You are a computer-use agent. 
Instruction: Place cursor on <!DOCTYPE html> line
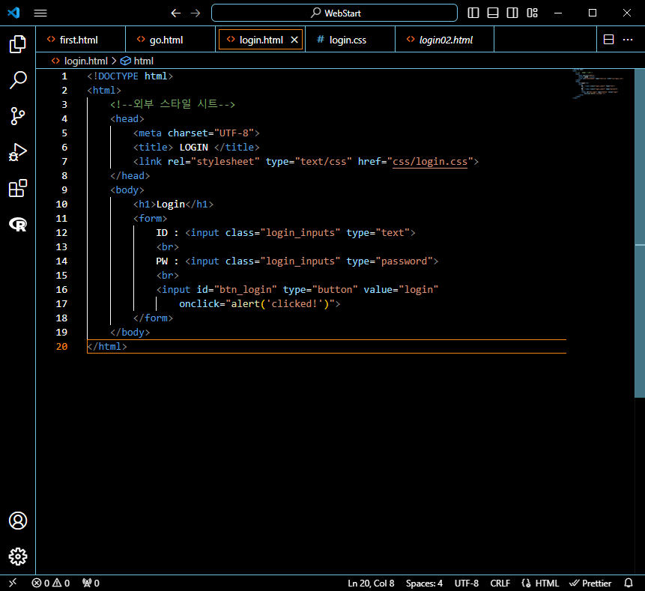(x=130, y=76)
